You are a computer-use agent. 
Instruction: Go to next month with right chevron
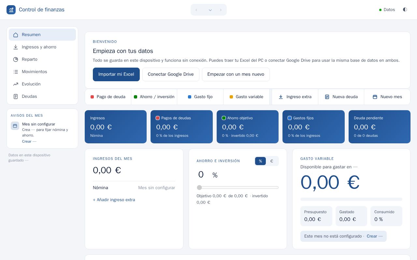(221, 10)
